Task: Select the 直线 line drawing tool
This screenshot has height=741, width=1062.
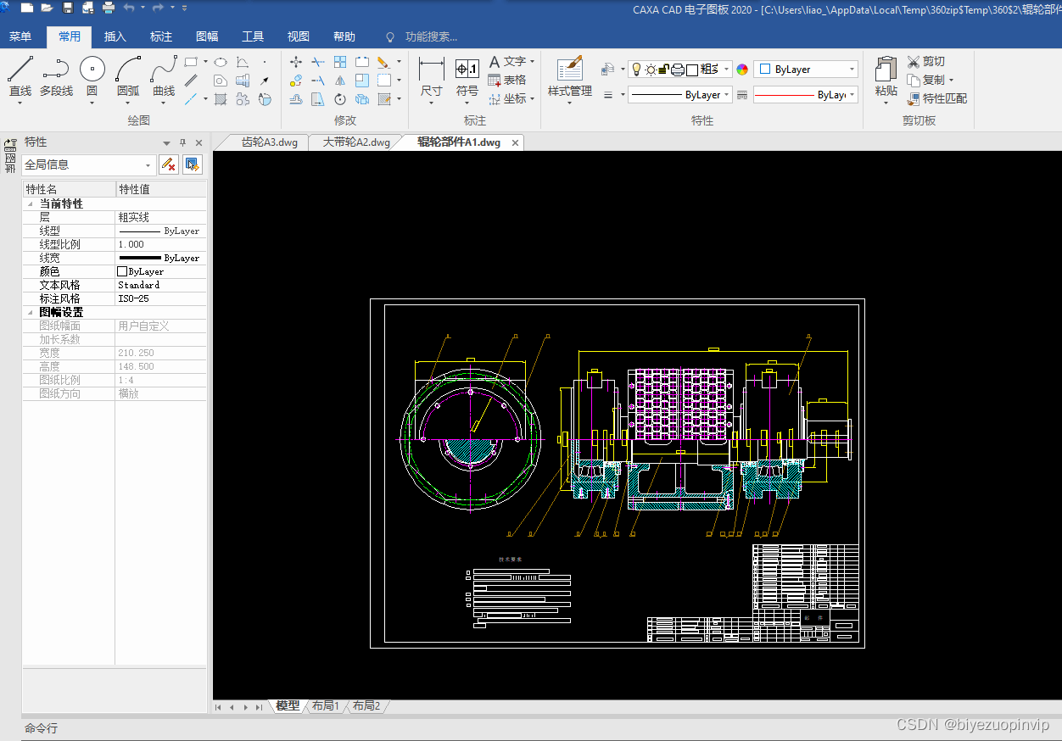Action: 20,77
